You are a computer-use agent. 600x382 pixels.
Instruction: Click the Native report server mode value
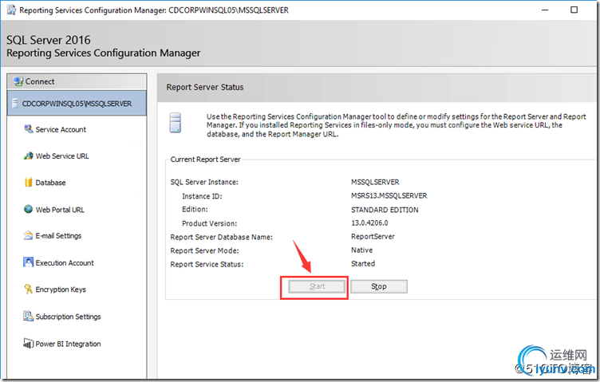pyautogui.click(x=361, y=250)
